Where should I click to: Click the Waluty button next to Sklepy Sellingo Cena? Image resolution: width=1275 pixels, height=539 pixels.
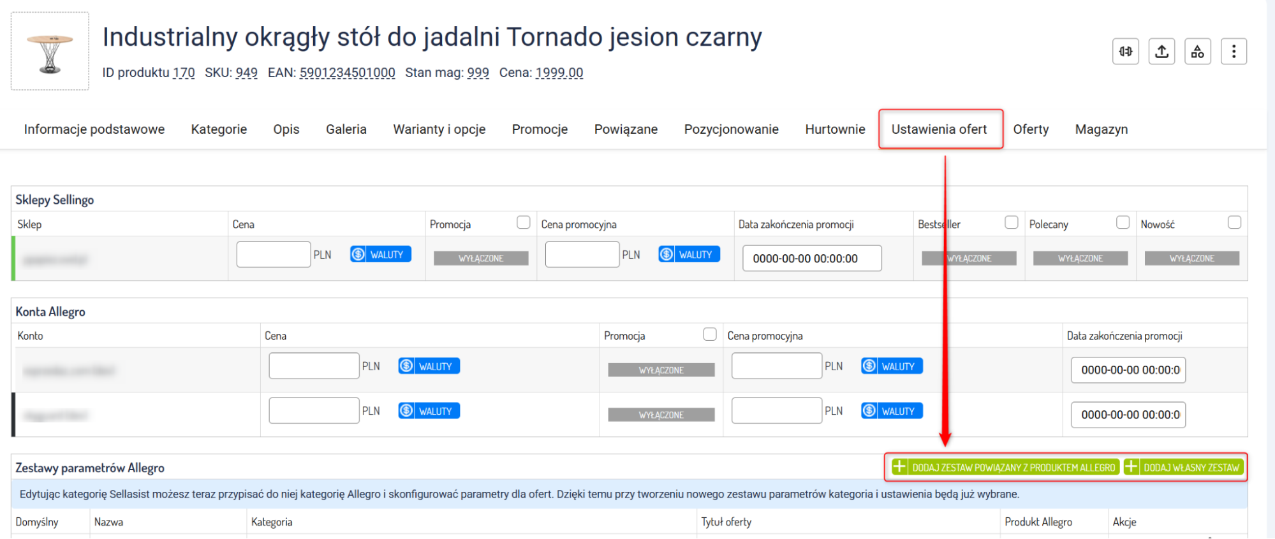pyautogui.click(x=381, y=254)
